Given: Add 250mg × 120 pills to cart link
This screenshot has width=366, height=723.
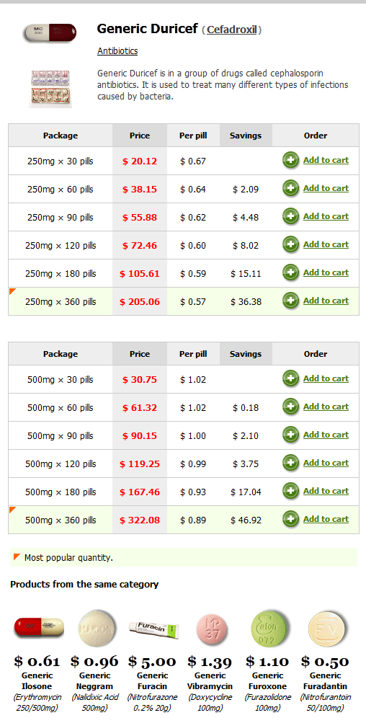Looking at the screenshot, I should point(326,244).
